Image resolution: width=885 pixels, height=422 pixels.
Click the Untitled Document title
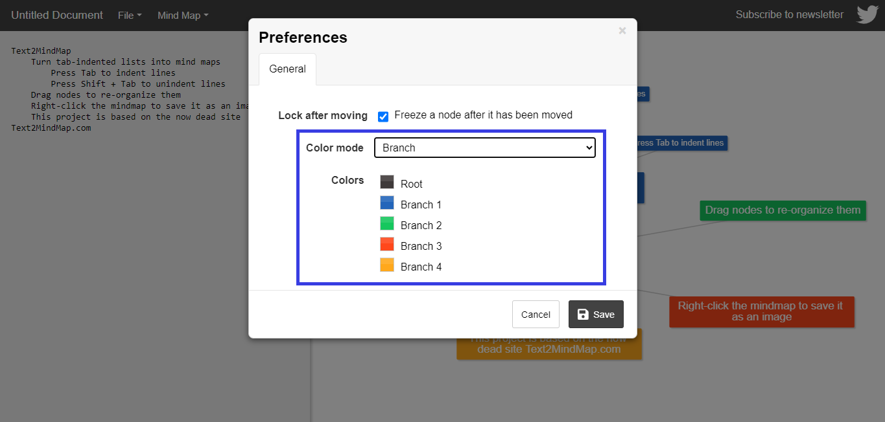[56, 15]
